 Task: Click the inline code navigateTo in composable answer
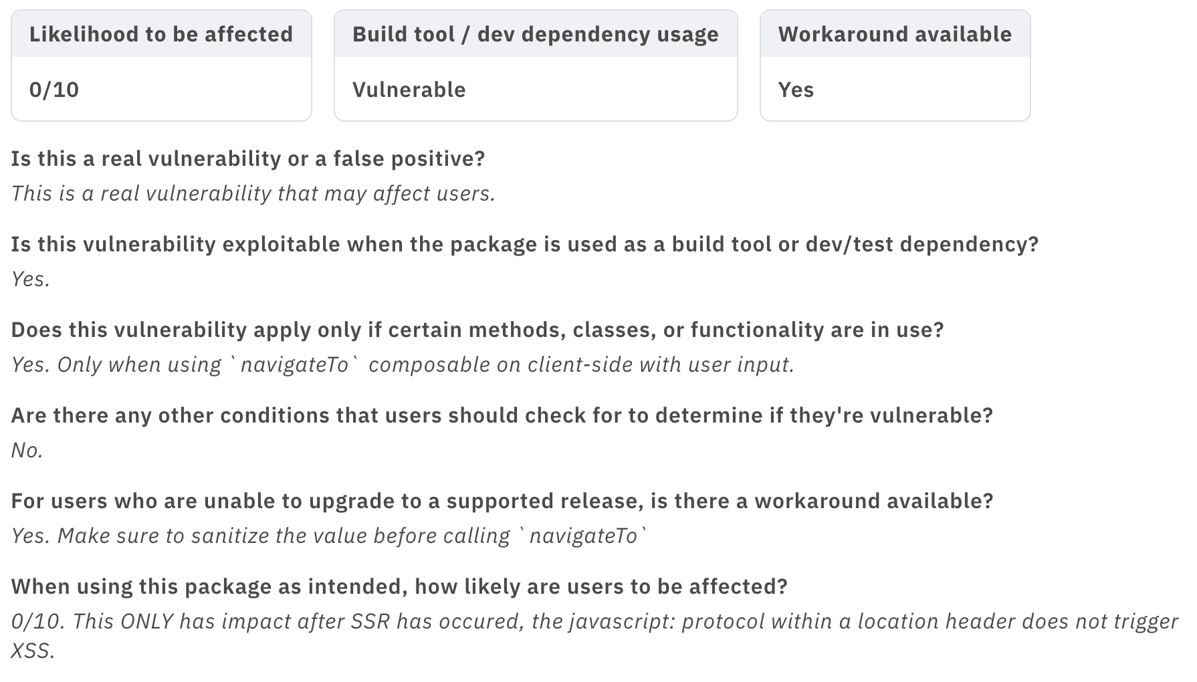tap(294, 364)
